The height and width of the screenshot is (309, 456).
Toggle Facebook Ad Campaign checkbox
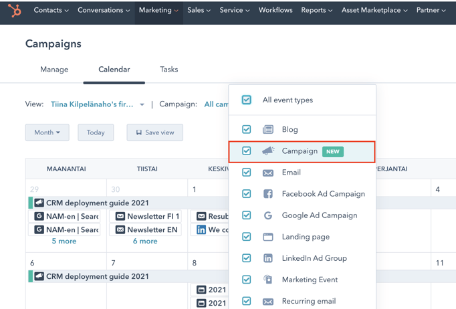(x=246, y=194)
